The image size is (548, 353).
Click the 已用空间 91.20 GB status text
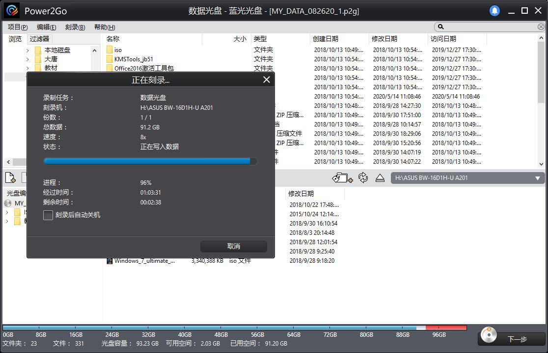tap(259, 343)
